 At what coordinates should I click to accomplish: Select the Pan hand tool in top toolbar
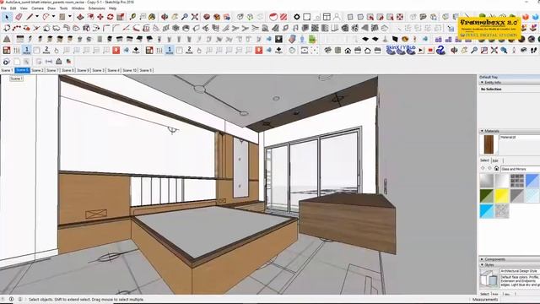[175, 17]
